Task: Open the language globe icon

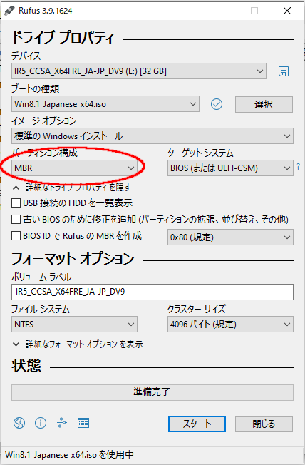Action: pos(19,423)
